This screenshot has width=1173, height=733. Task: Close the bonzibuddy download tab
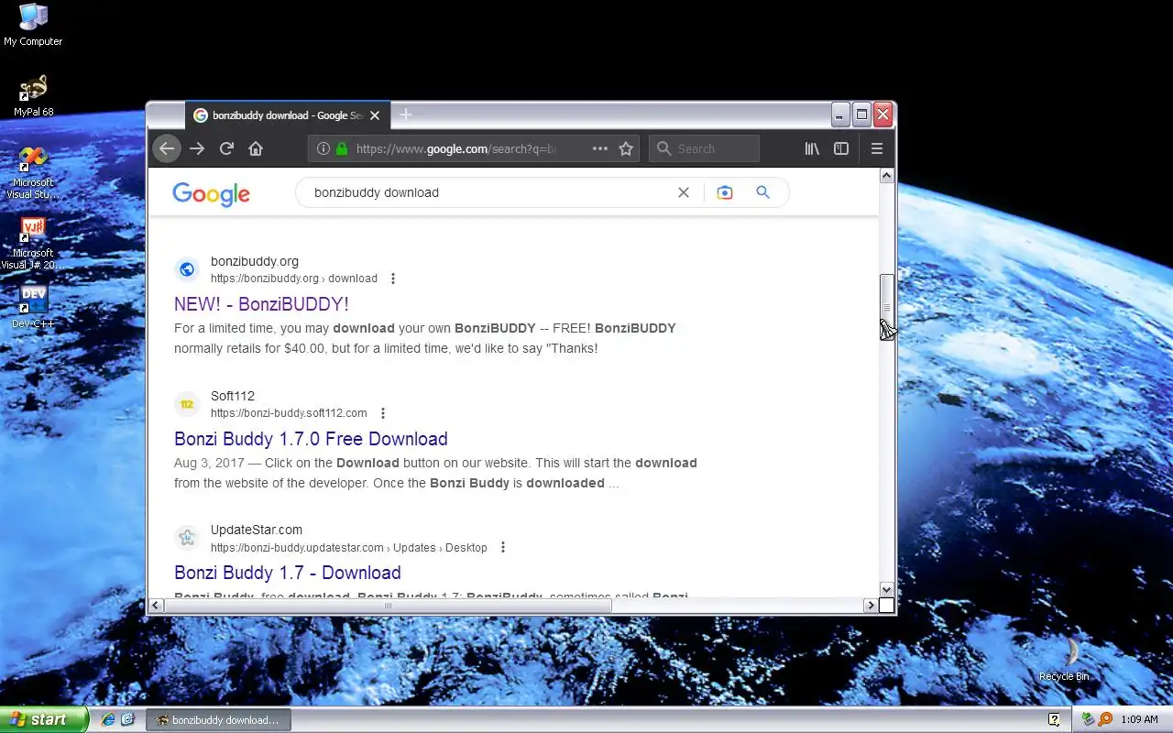(x=375, y=115)
